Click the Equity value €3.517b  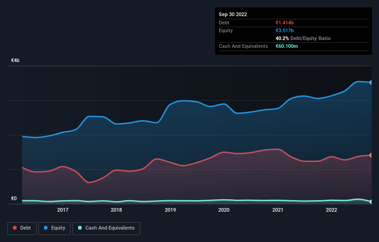pyautogui.click(x=284, y=30)
